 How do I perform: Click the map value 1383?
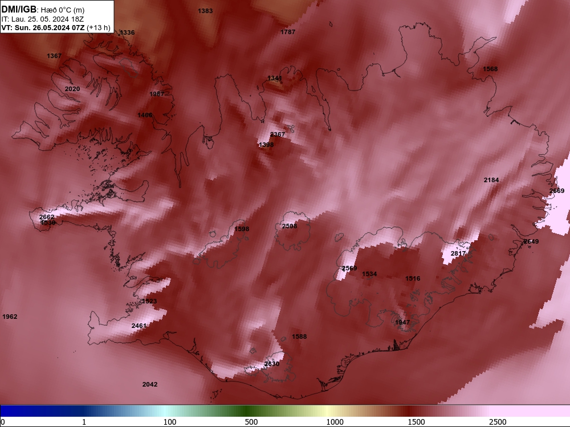tap(205, 11)
